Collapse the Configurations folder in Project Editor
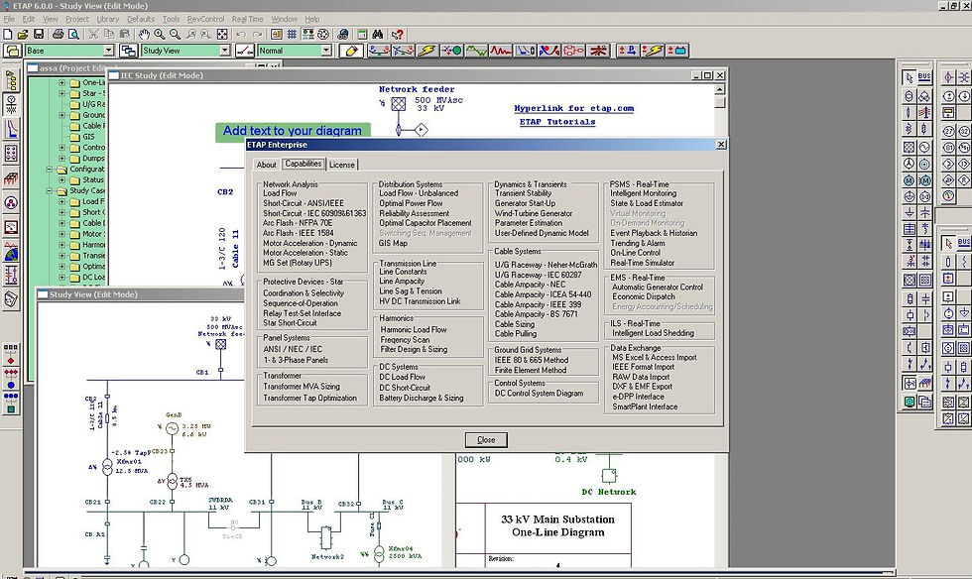Image resolution: width=972 pixels, height=579 pixels. [x=49, y=169]
